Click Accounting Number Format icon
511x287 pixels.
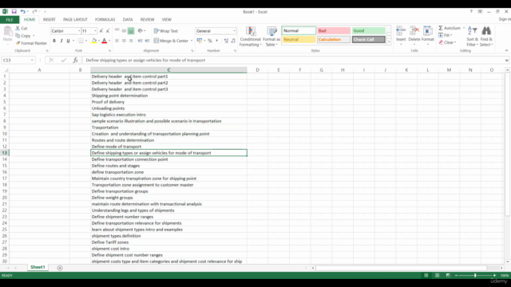199,41
